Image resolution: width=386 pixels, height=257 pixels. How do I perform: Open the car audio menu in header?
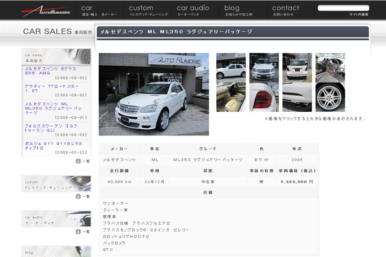coord(193,11)
